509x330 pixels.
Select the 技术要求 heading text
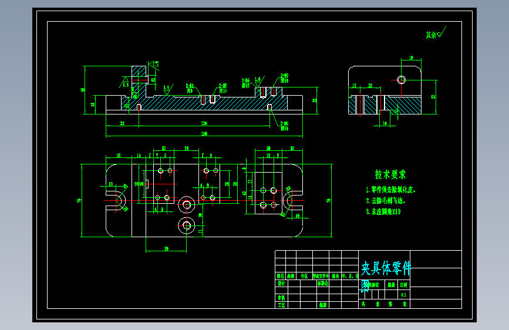(x=390, y=174)
